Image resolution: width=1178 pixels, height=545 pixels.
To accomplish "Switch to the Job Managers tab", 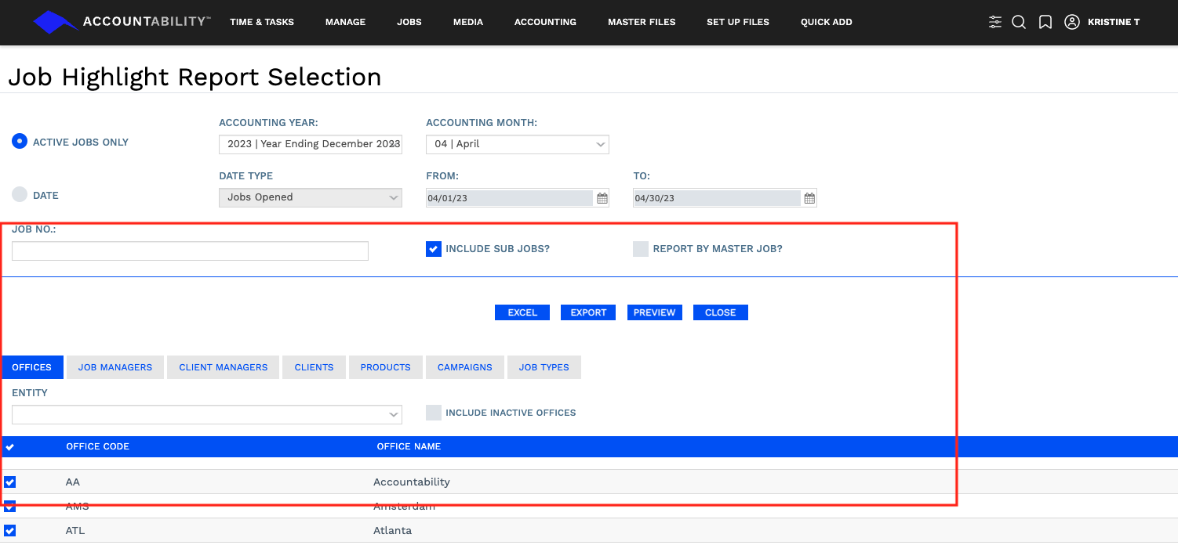I will [115, 367].
